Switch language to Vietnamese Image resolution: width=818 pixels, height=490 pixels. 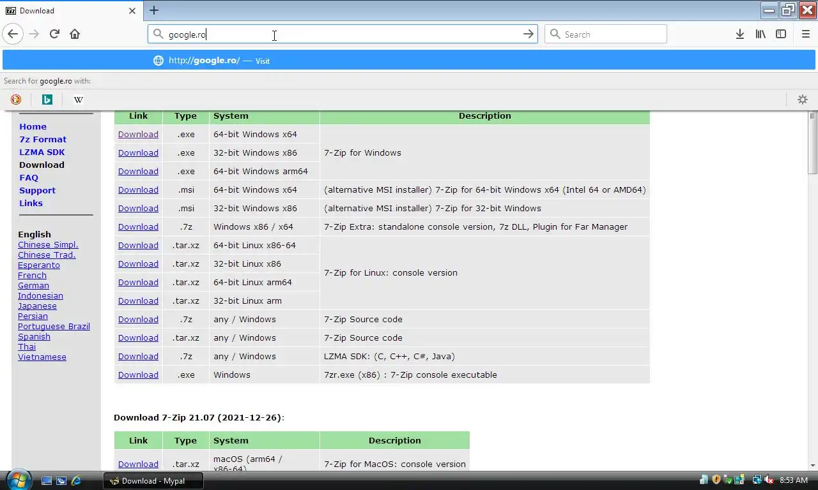click(x=42, y=357)
